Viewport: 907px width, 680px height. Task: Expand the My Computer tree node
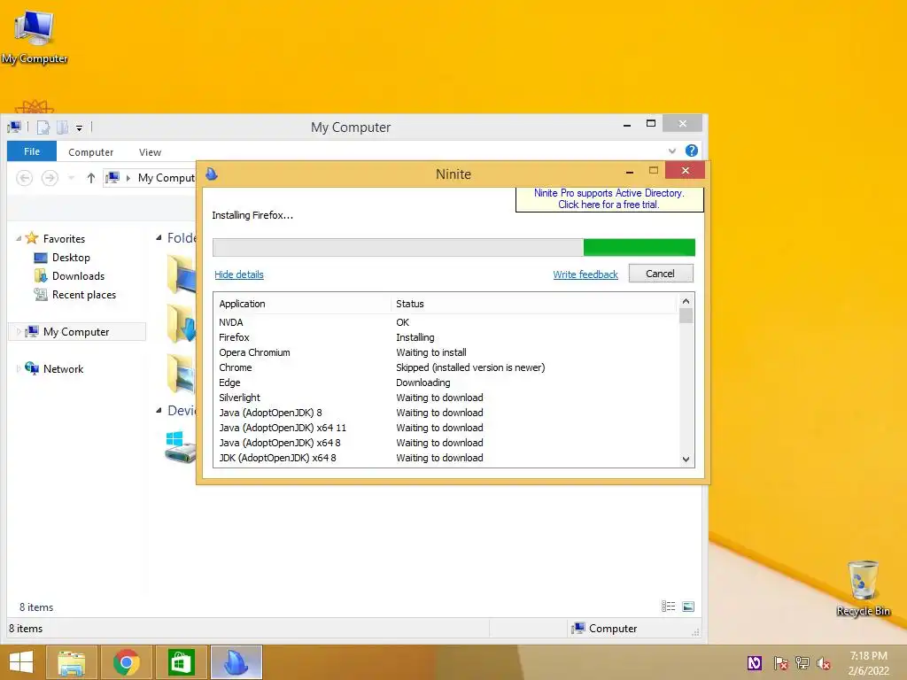pos(19,332)
